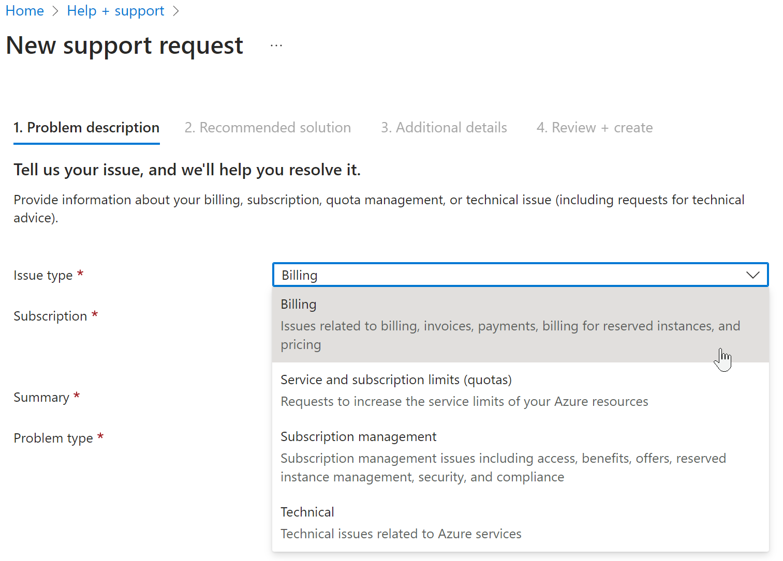Click the ellipsis more options icon
783x561 pixels.
coord(276,46)
